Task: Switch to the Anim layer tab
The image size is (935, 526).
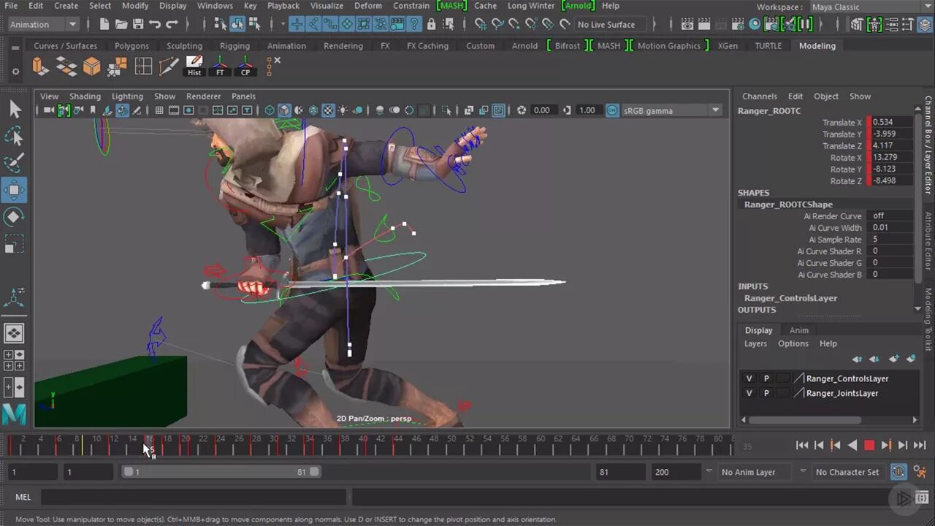Action: (799, 330)
